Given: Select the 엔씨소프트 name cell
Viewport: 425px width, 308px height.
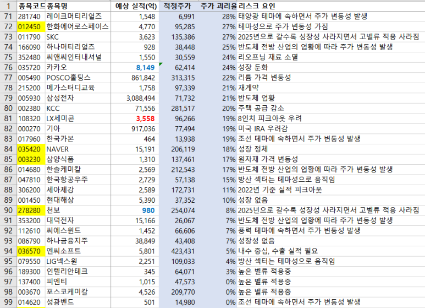Looking at the screenshot, I should pos(78,251).
